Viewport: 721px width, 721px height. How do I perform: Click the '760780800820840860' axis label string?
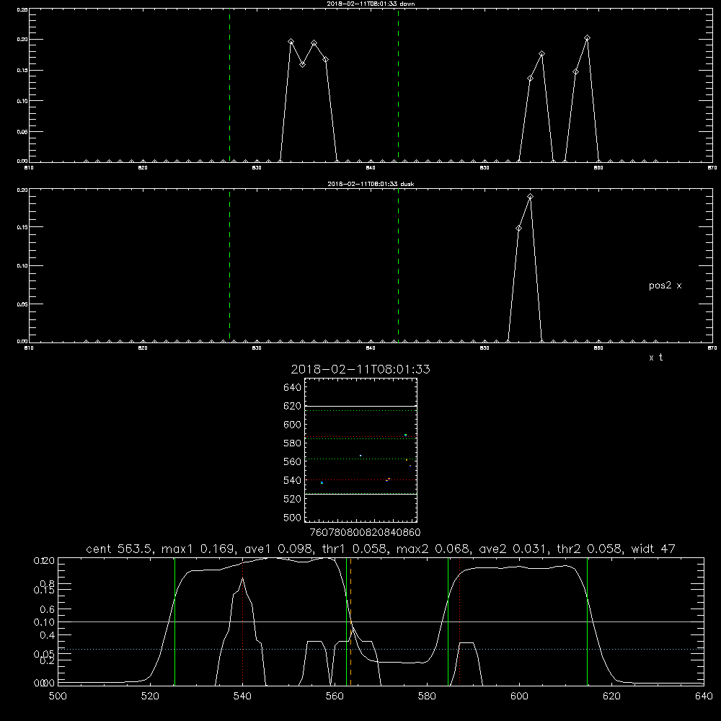(365, 532)
